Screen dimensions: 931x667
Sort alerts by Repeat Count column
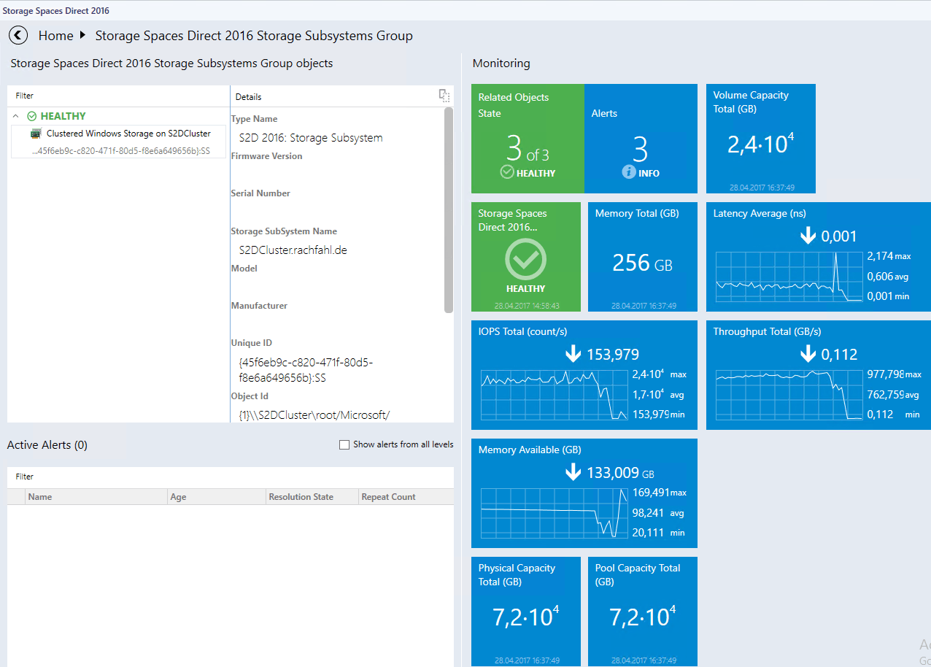[x=406, y=497]
